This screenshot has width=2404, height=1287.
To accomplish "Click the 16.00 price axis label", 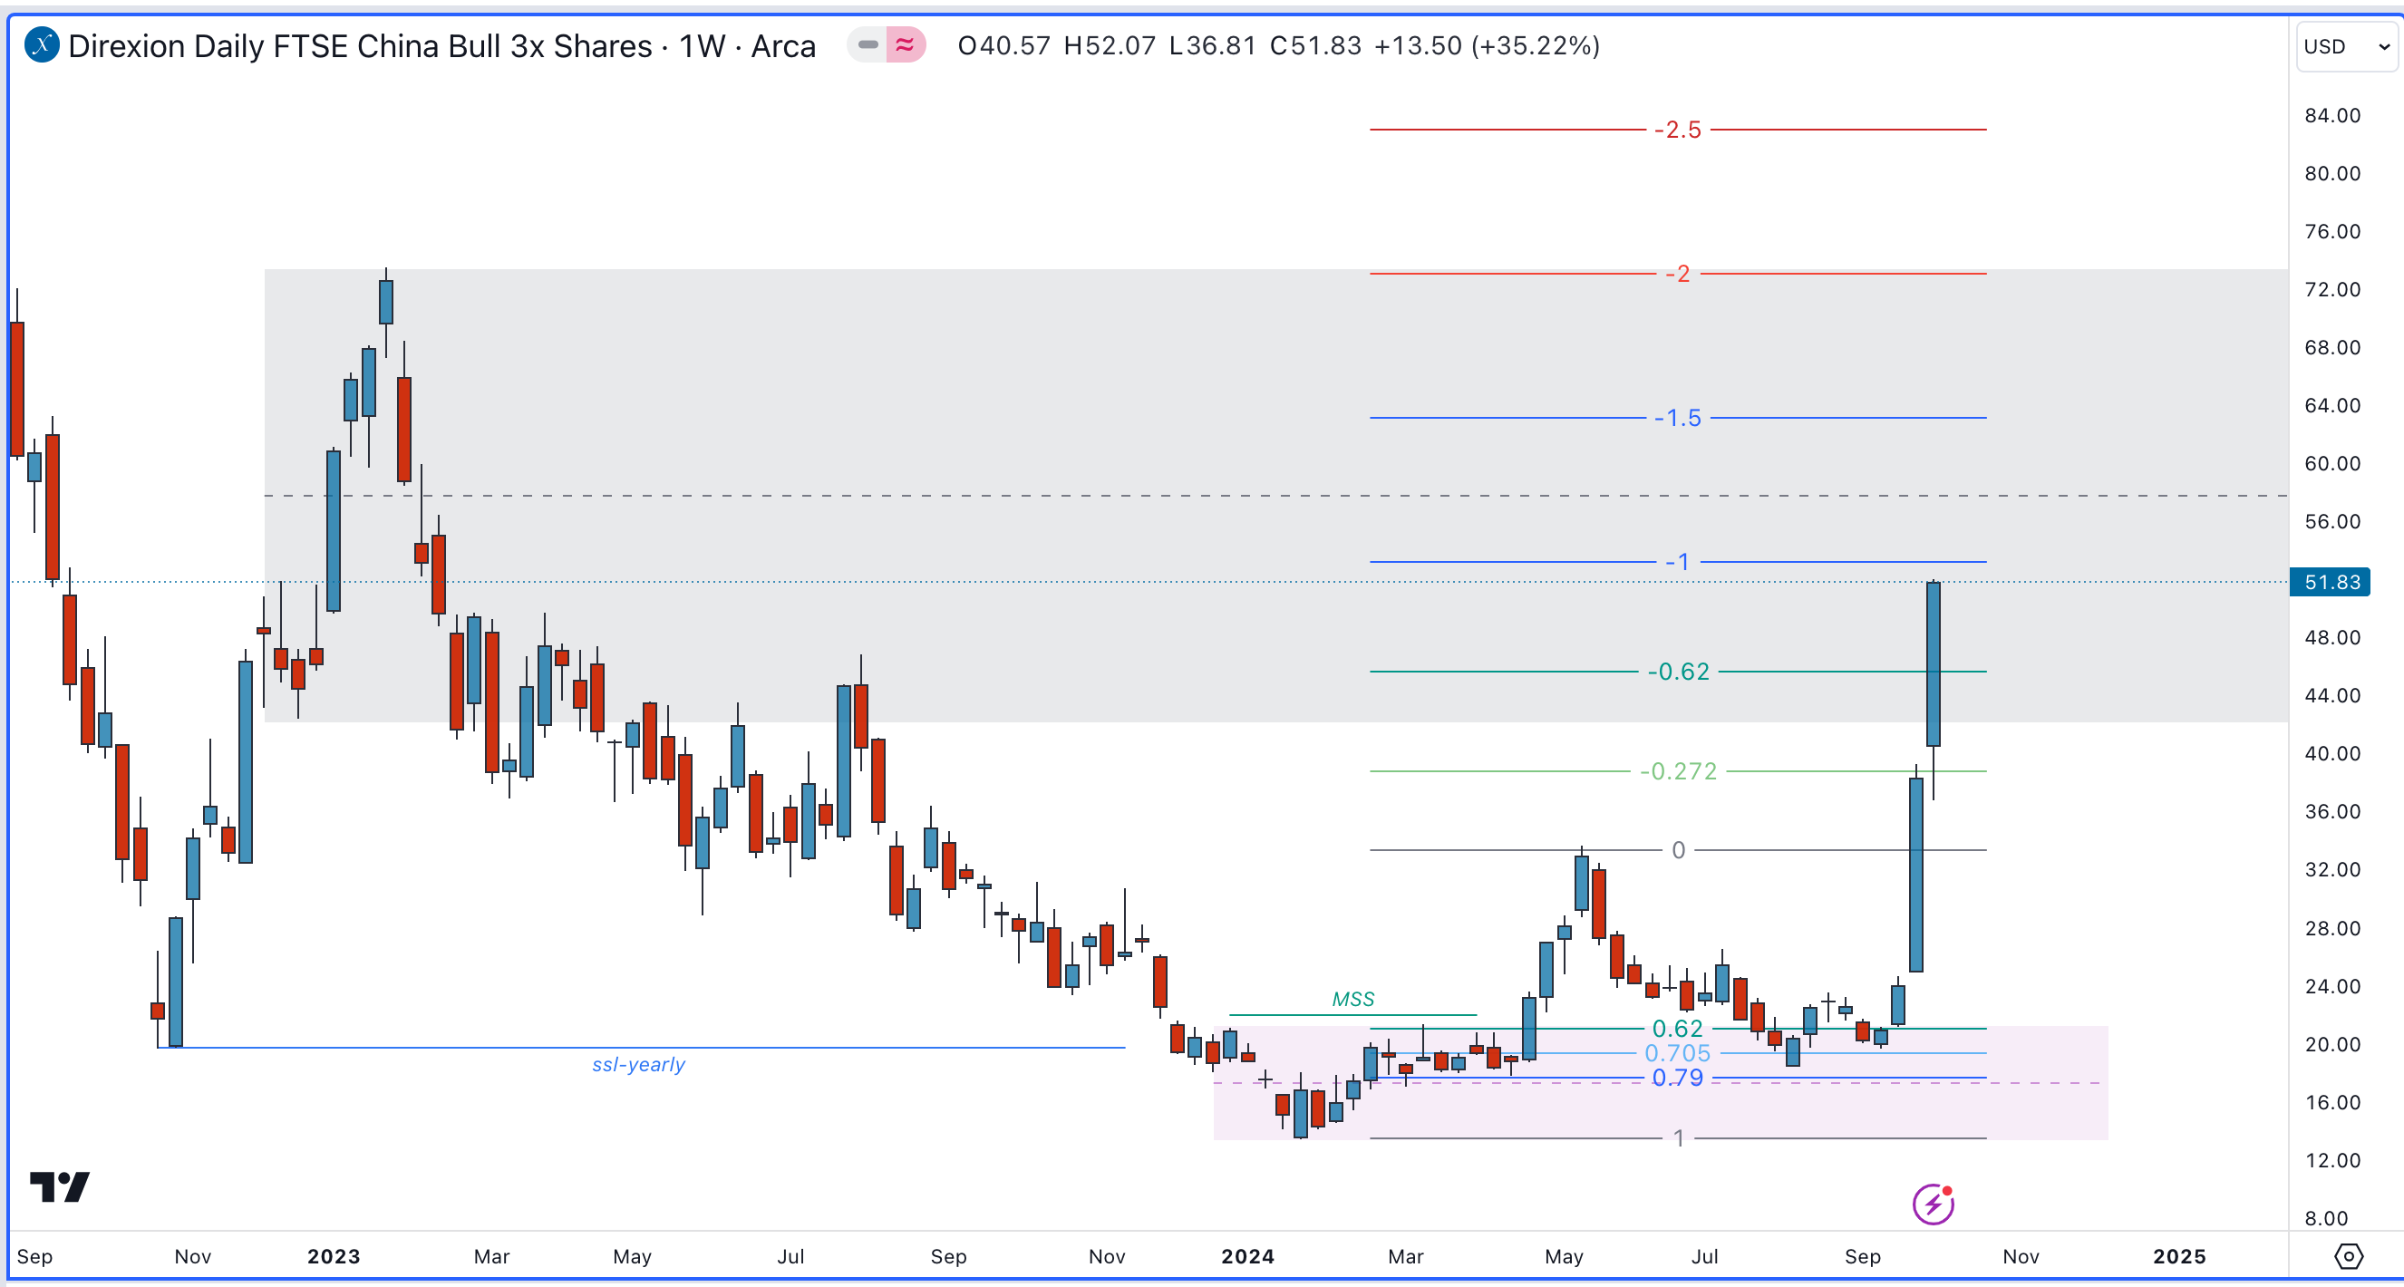I will click(x=2332, y=1102).
